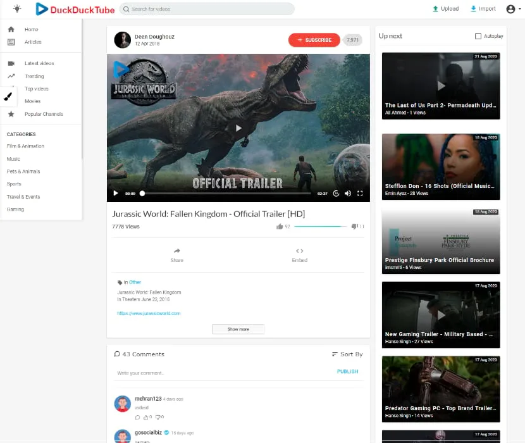
Task: Enter fullscreen with expand icon
Action: point(360,194)
